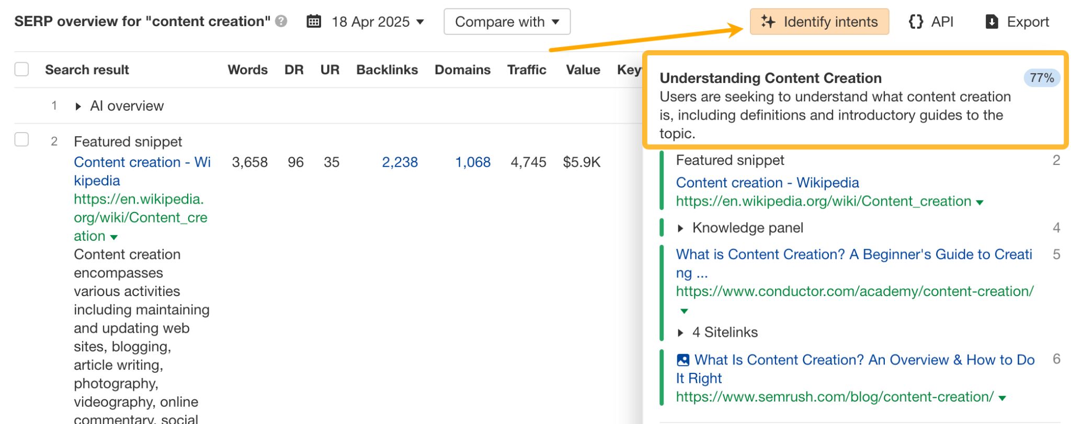The image size is (1071, 424).
Task: Click the Export download icon
Action: point(992,21)
